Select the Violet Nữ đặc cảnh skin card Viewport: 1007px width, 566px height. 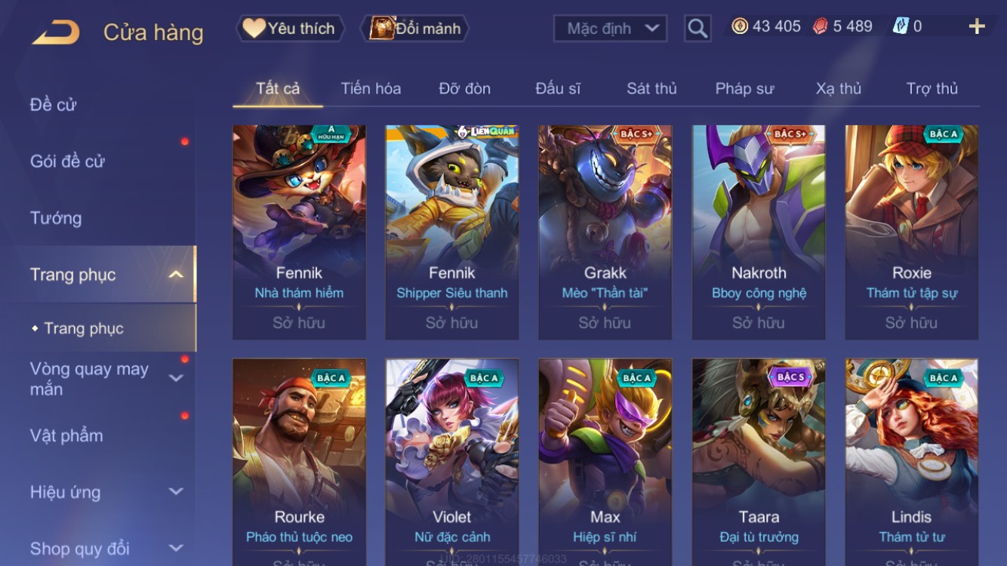(451, 462)
